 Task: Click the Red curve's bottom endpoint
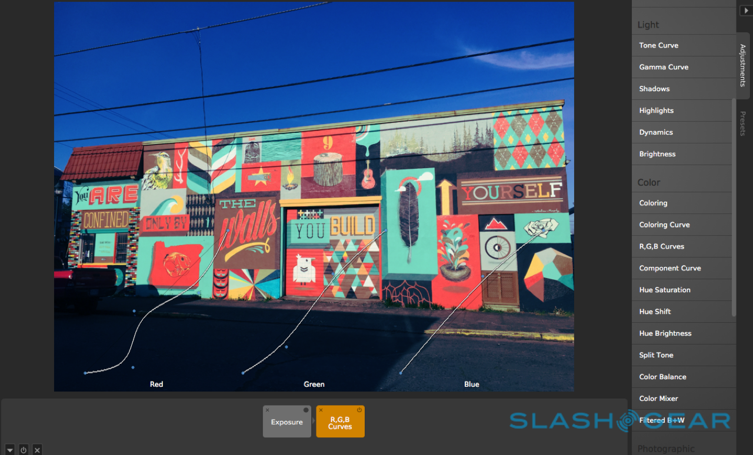pos(85,373)
